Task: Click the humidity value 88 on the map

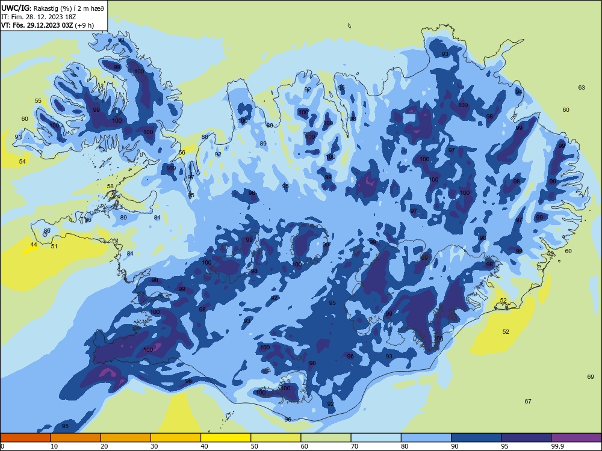Action: click(205, 137)
